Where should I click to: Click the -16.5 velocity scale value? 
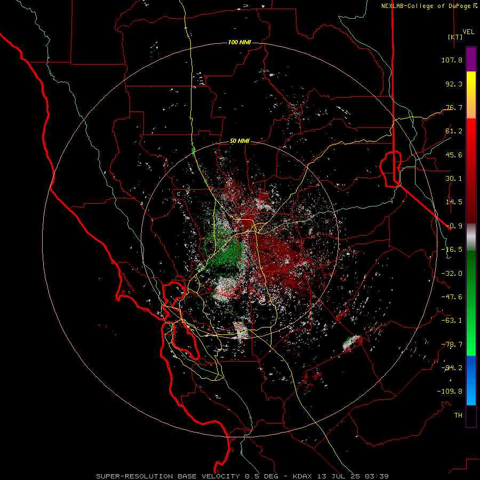tap(452, 250)
